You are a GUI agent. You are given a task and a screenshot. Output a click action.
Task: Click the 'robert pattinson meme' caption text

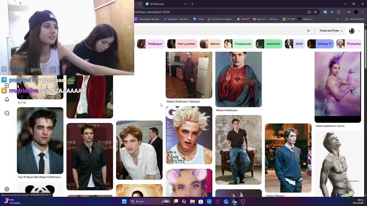[330, 126]
